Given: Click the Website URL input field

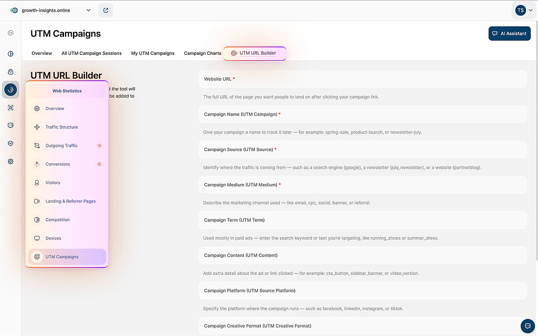Looking at the screenshot, I should pyautogui.click(x=362, y=79).
